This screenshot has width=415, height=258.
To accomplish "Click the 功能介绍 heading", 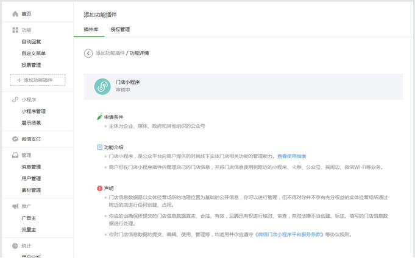I will click(x=113, y=147).
